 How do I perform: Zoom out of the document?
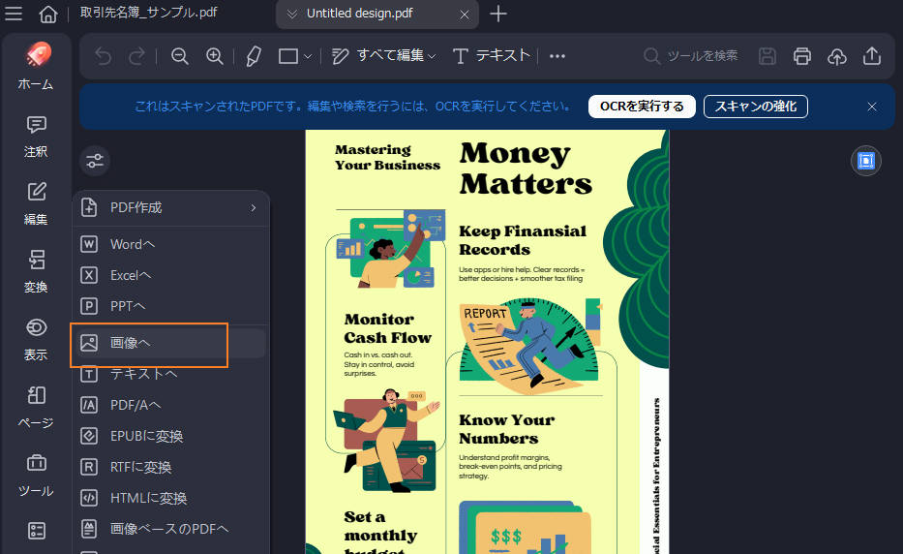click(x=180, y=56)
